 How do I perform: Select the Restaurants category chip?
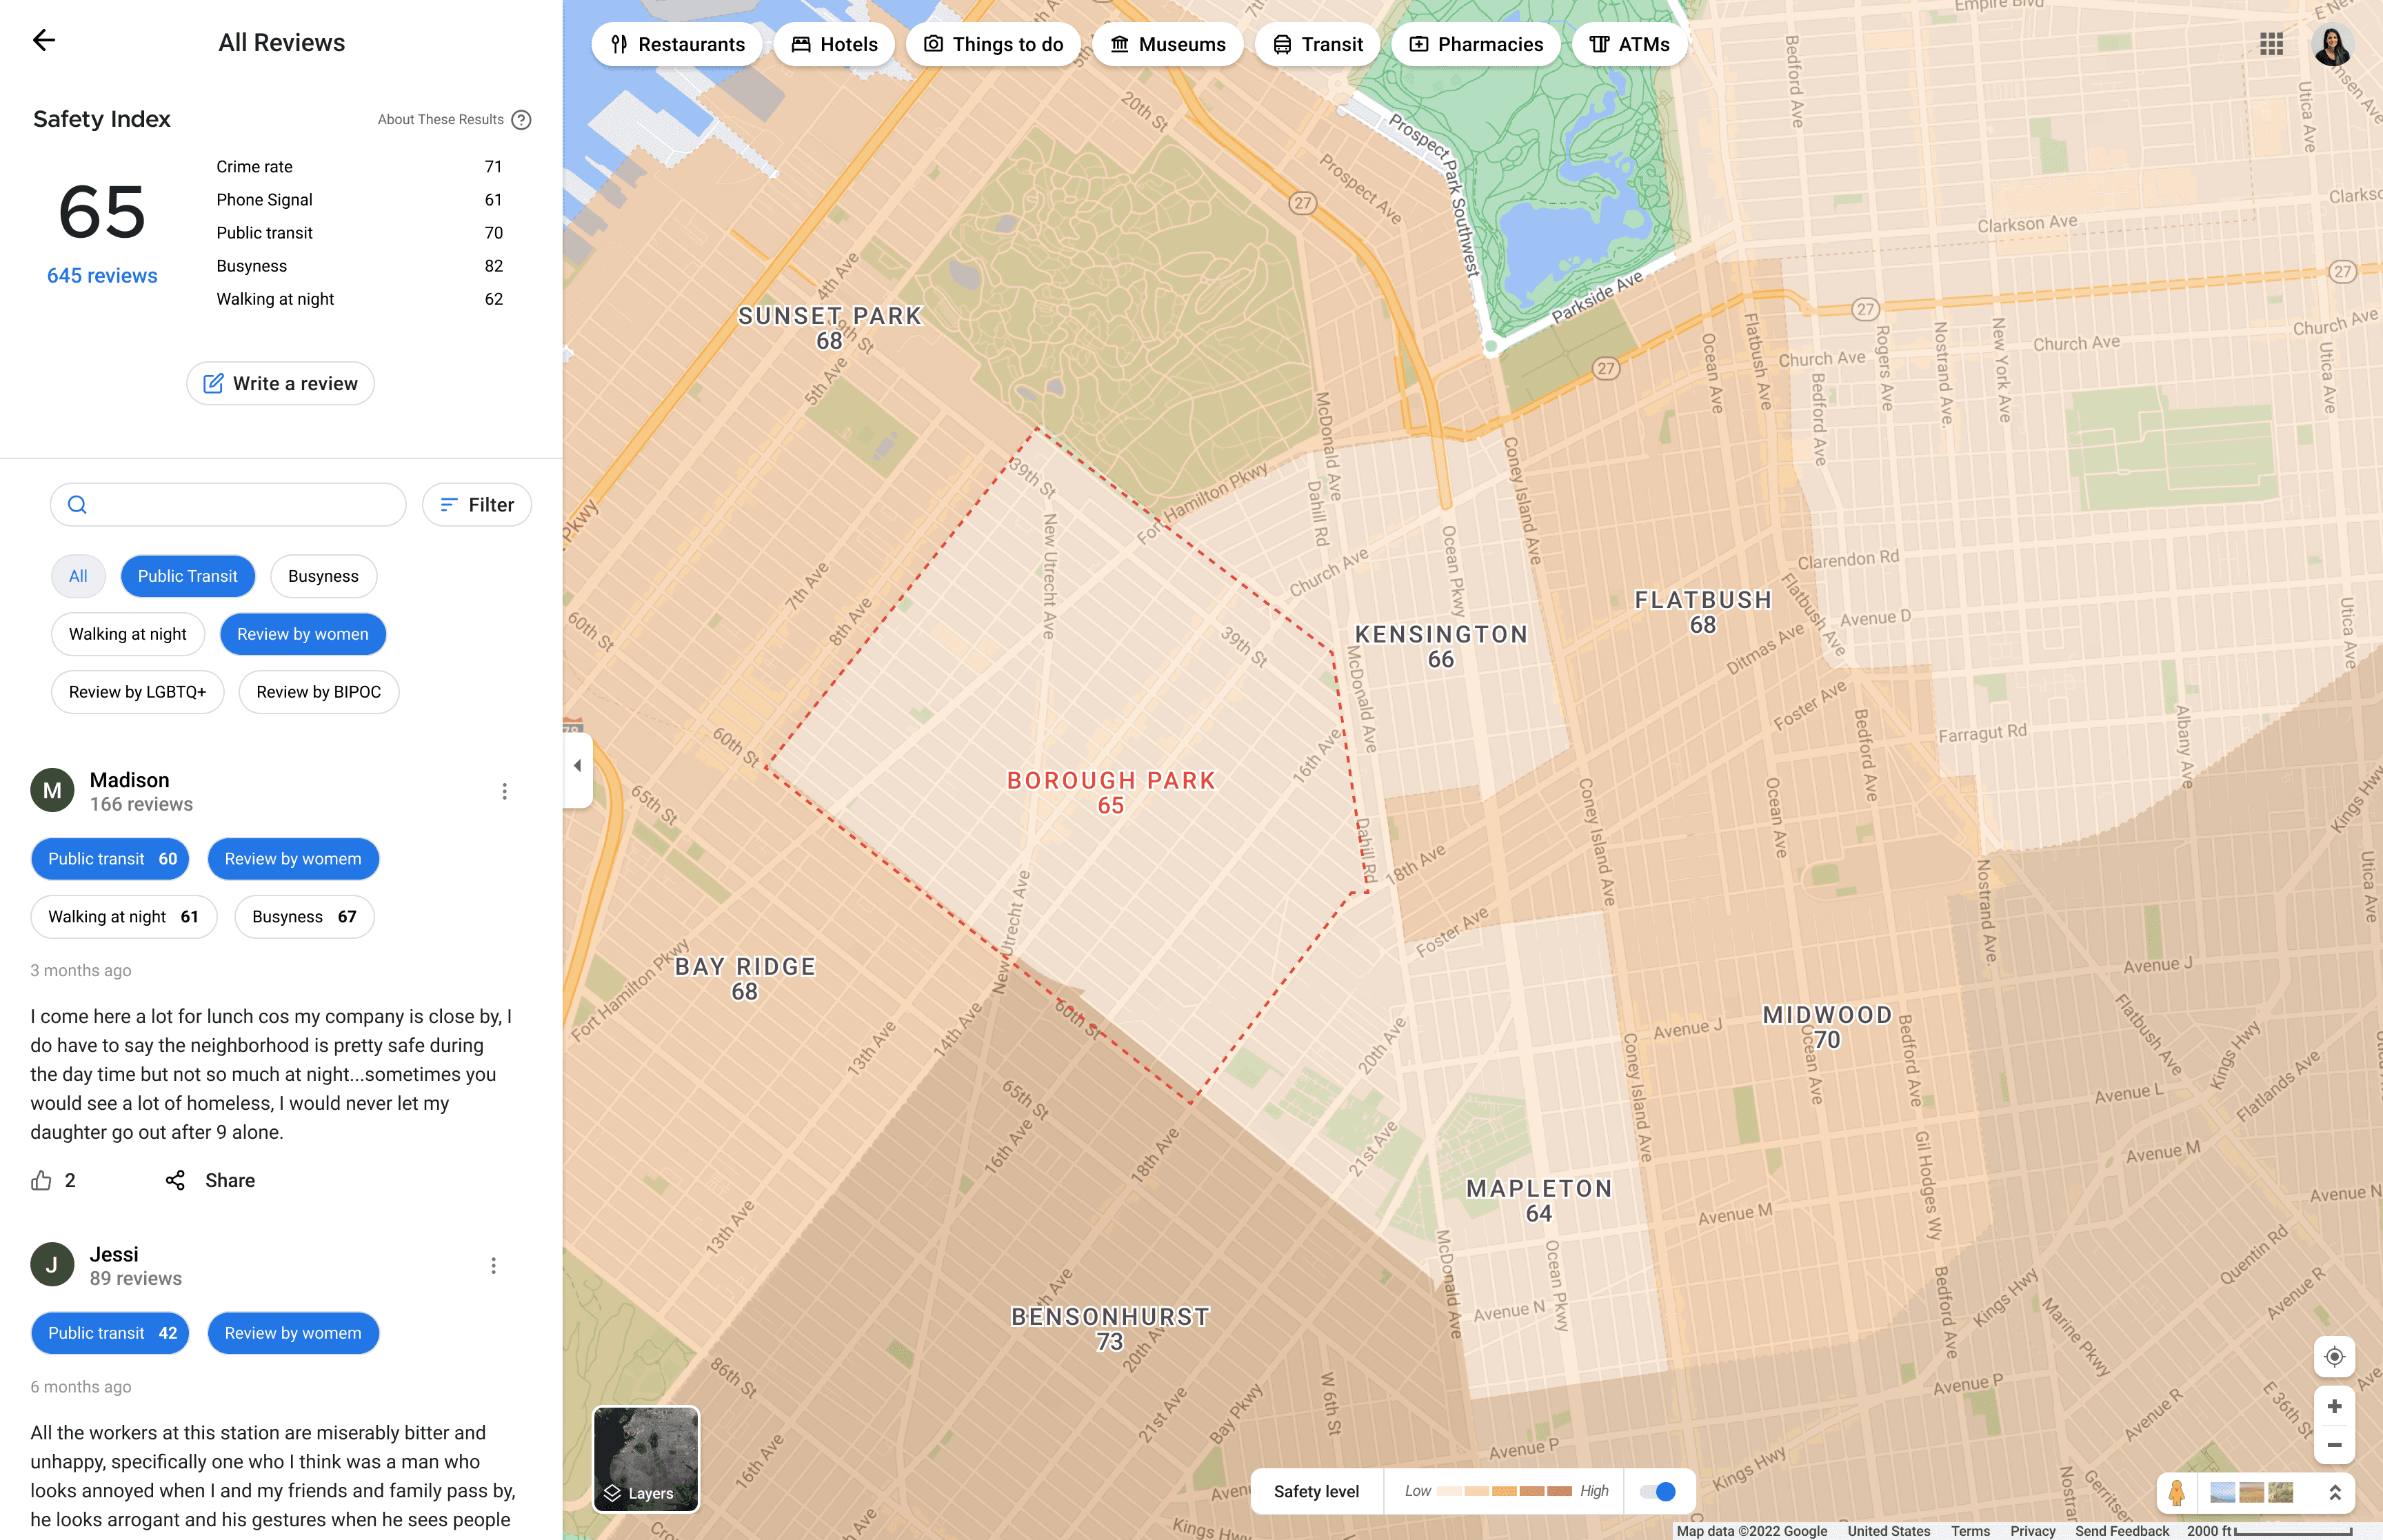click(677, 45)
